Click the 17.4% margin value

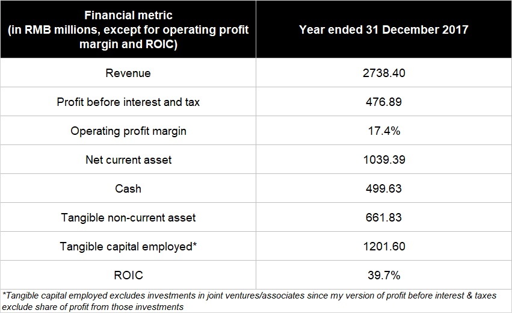click(383, 131)
